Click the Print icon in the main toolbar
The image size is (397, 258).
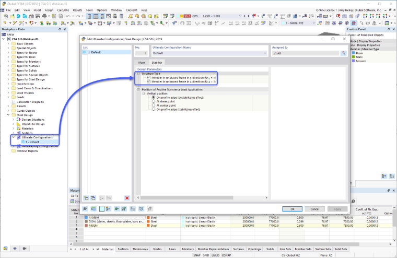point(44,16)
